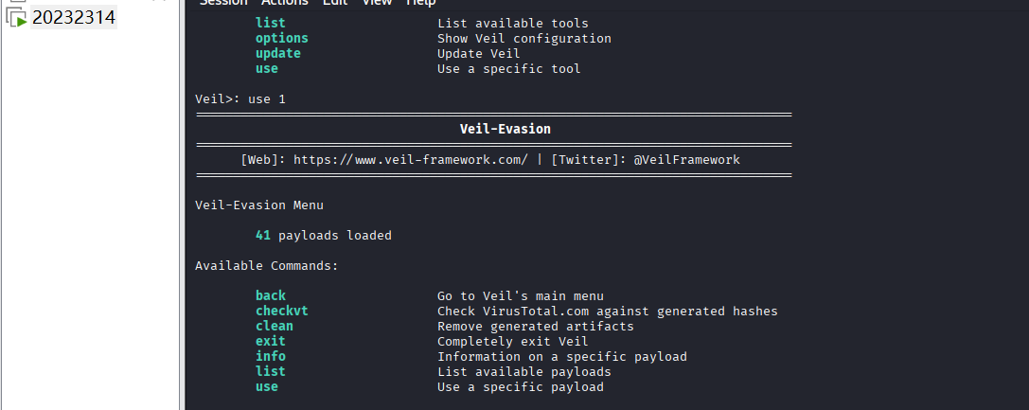Click the 'exit' command text
The height and width of the screenshot is (410, 1029).
pos(270,341)
